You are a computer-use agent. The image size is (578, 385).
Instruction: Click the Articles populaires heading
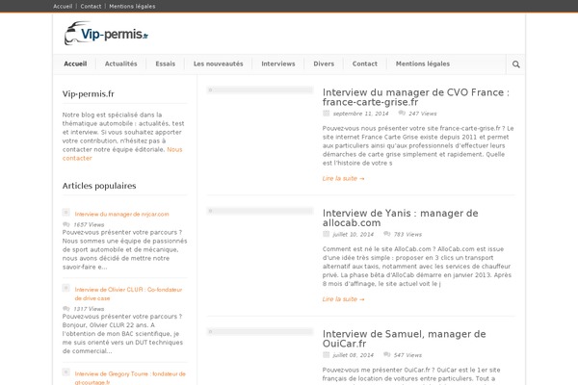coord(99,186)
